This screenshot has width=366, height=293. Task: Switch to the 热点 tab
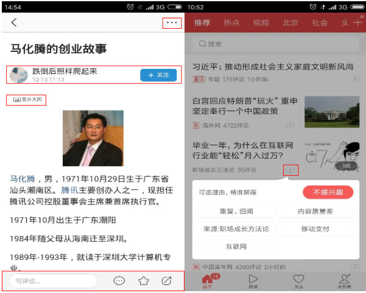[x=231, y=23]
